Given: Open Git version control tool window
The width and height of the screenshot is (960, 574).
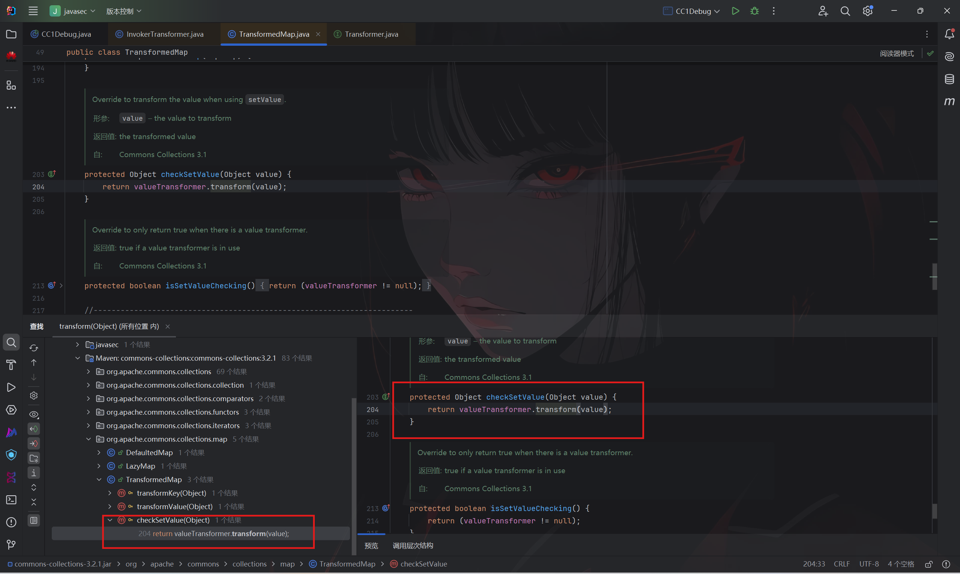Looking at the screenshot, I should coord(11,545).
